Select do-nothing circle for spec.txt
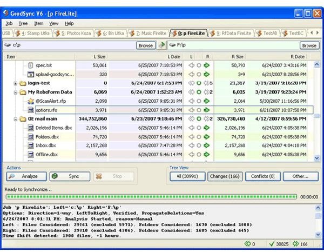The width and height of the screenshot is (324, 252). pyautogui.click(x=199, y=65)
